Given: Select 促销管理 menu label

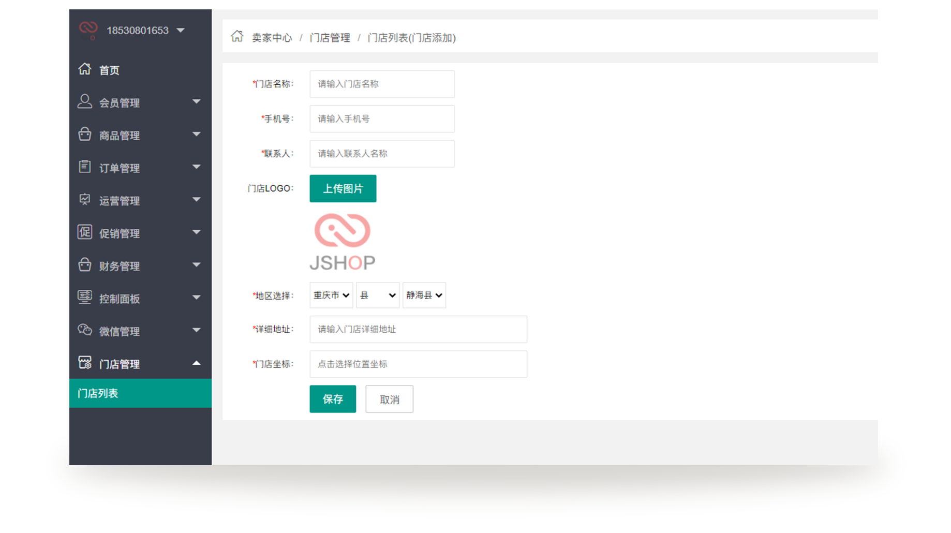Looking at the screenshot, I should point(120,233).
